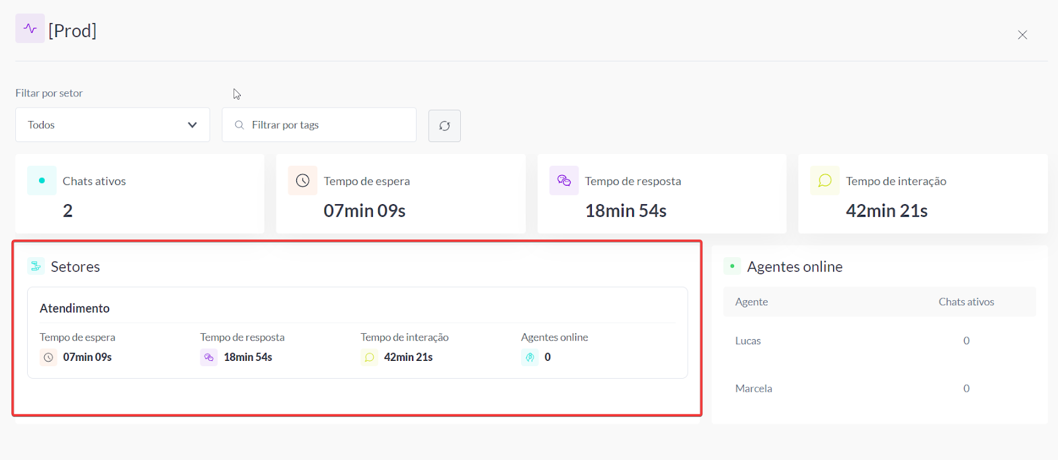Click the magnifier icon in the tag filter

239,125
